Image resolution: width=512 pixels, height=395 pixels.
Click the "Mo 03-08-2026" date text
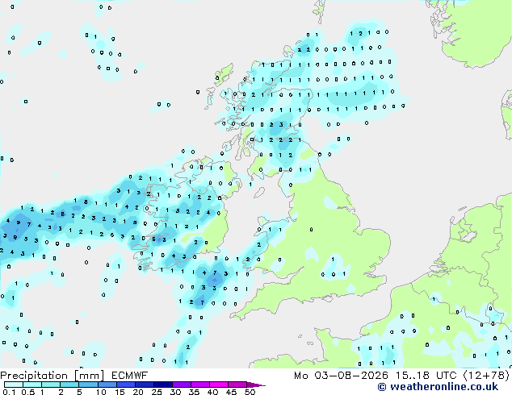(342, 376)
